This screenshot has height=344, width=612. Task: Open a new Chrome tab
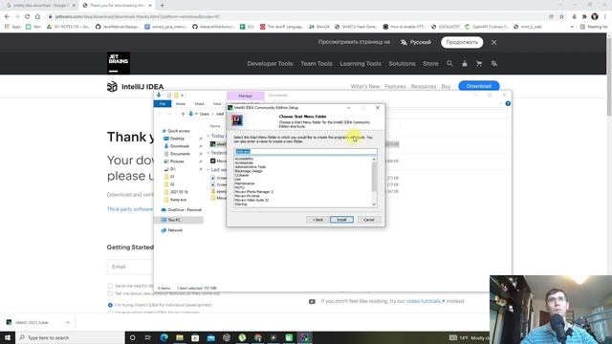(162, 6)
